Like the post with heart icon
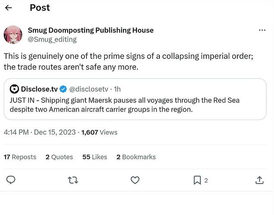 (x=135, y=180)
